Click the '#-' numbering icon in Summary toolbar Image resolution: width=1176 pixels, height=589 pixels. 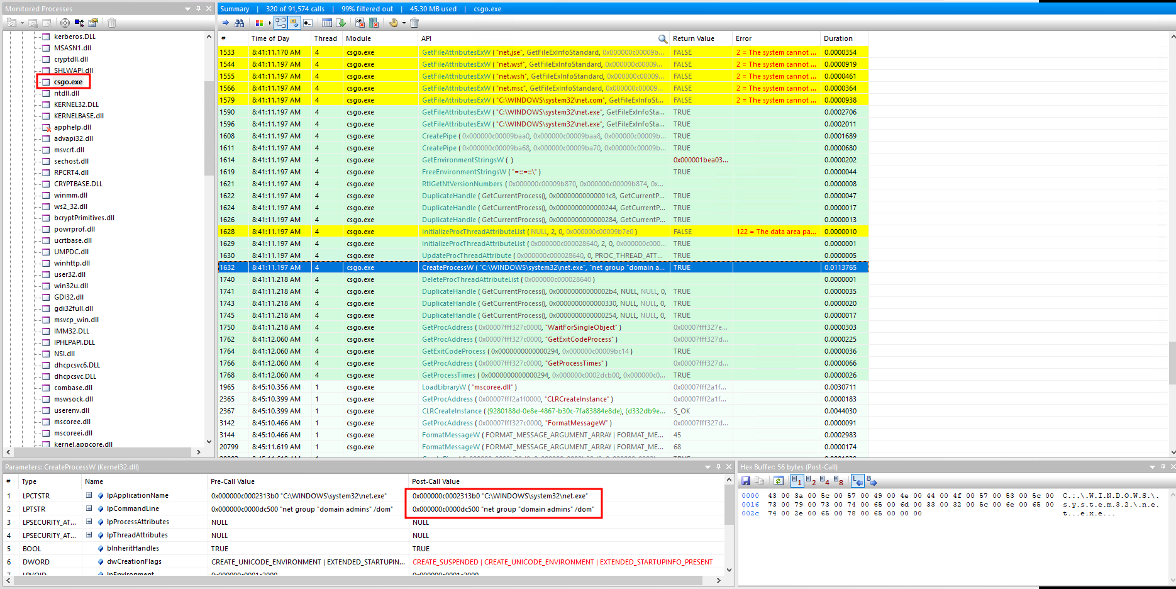pyautogui.click(x=308, y=23)
